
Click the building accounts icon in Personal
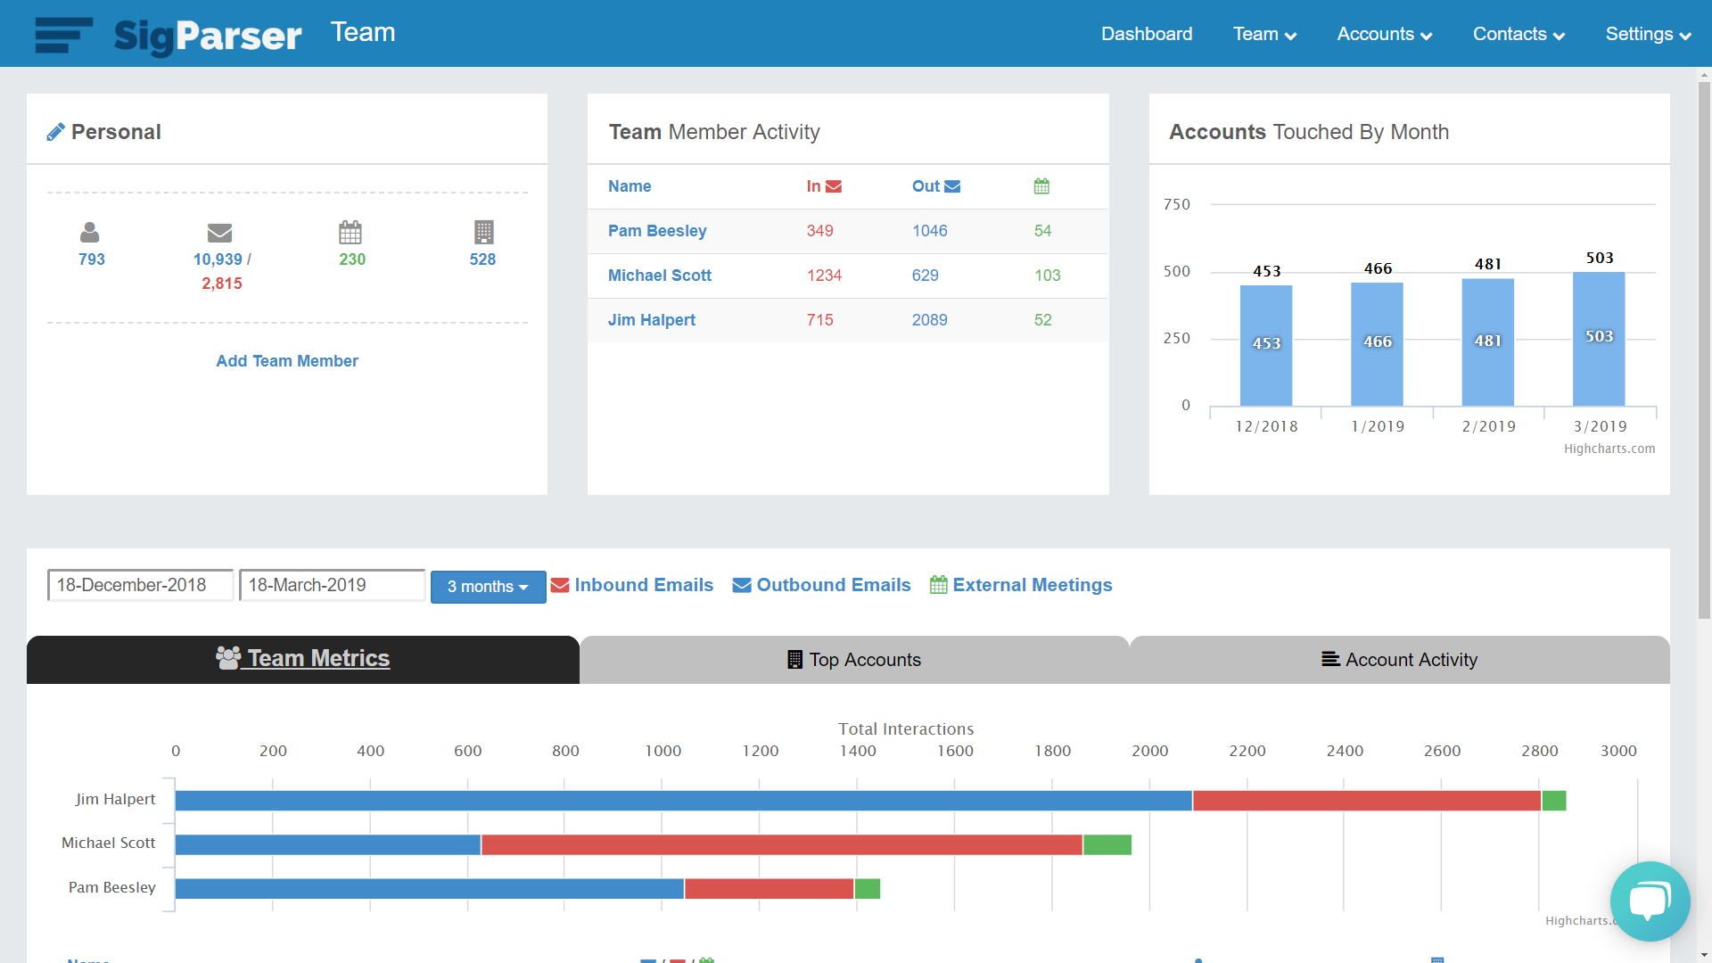click(x=483, y=233)
